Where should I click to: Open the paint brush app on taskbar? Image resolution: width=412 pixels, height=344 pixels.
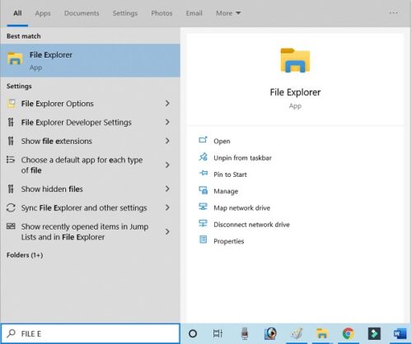[x=297, y=333]
